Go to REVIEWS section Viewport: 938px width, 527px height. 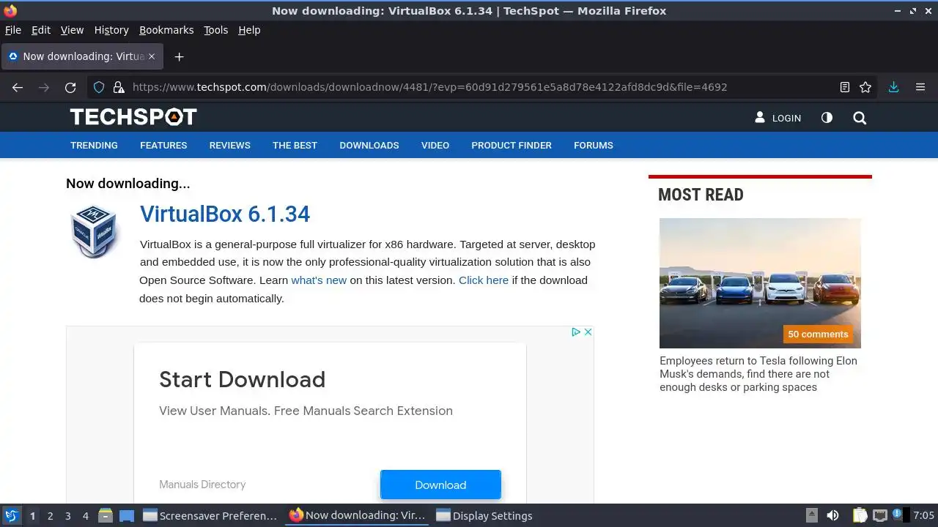point(230,145)
